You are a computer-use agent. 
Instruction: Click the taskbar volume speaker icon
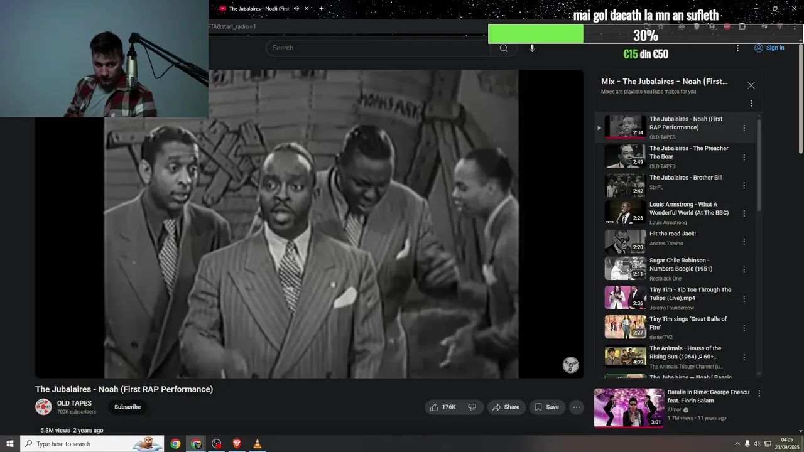pyautogui.click(x=757, y=444)
